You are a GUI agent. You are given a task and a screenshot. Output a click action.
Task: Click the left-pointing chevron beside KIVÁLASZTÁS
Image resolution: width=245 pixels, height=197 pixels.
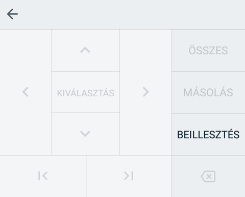tap(26, 92)
